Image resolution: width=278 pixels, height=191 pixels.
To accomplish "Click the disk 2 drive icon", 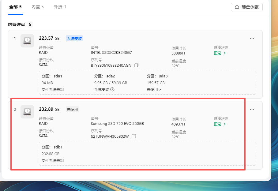I will pos(27,112).
